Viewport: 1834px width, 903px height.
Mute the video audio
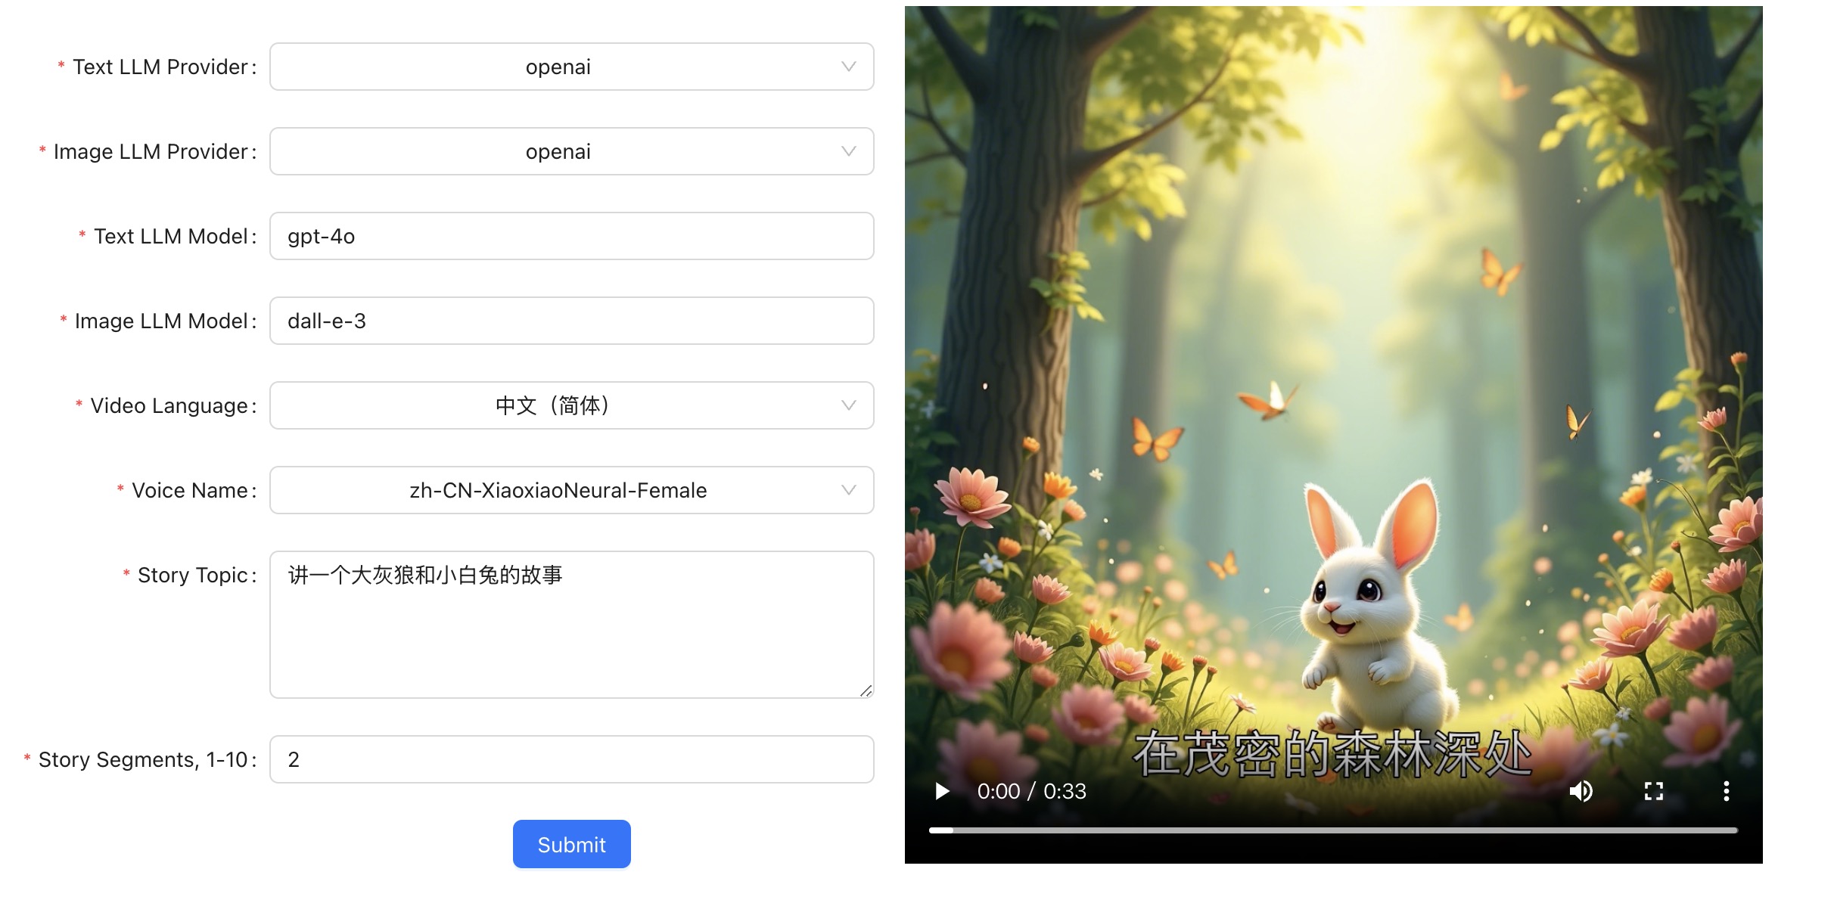(x=1581, y=791)
